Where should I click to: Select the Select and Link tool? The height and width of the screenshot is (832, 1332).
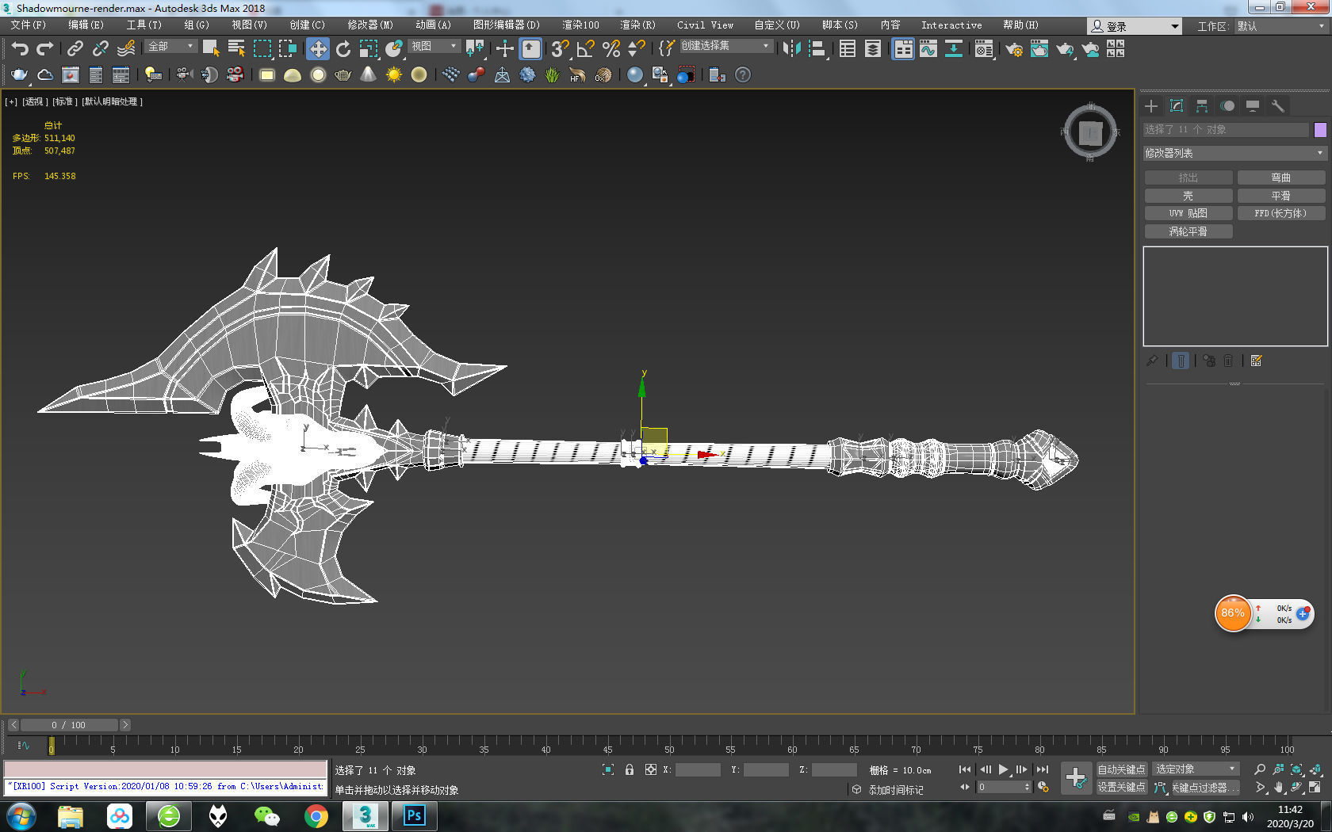tap(75, 48)
